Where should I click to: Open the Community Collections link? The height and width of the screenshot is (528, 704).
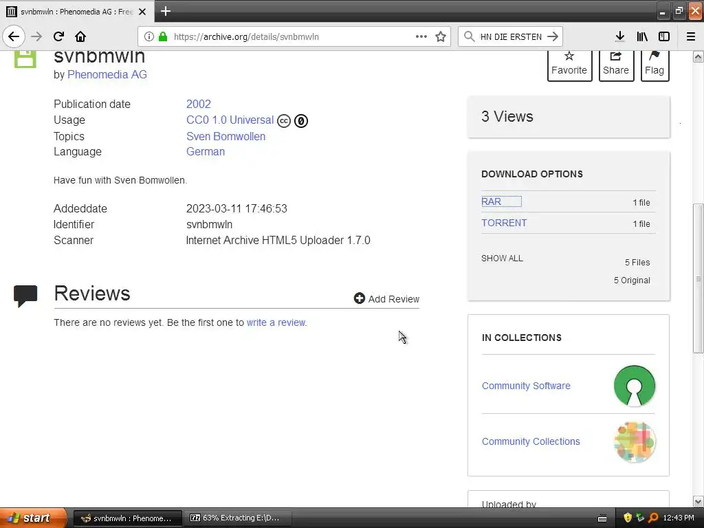pyautogui.click(x=531, y=441)
